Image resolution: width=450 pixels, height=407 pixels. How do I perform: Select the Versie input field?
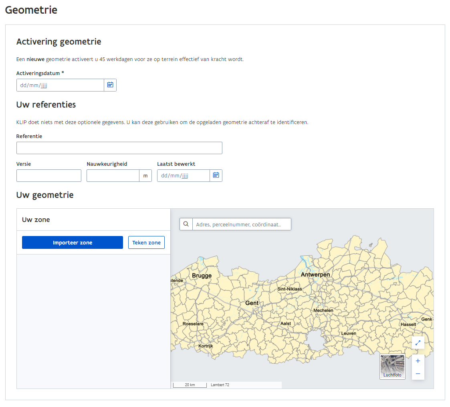pos(49,175)
